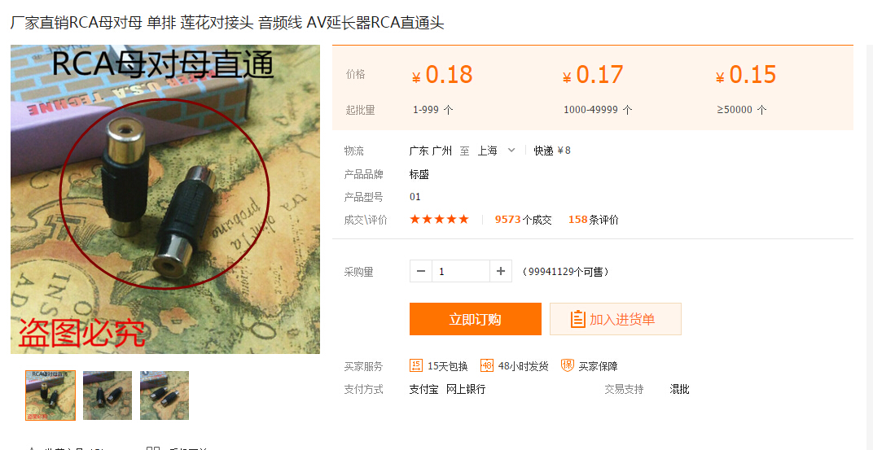Select the first product thumbnail
Screen dimensions: 873x450
tap(50, 395)
